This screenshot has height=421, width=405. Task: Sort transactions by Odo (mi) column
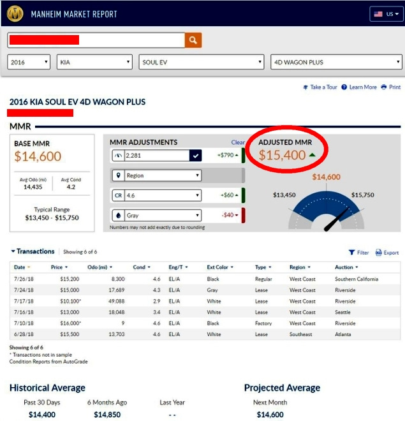click(100, 267)
